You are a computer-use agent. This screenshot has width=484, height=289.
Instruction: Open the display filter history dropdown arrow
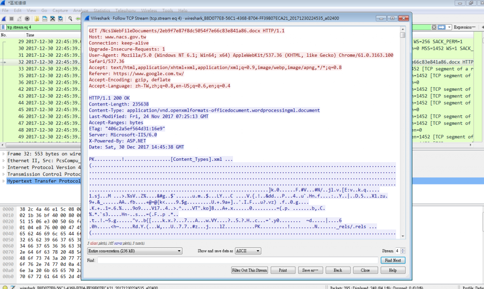(x=449, y=27)
